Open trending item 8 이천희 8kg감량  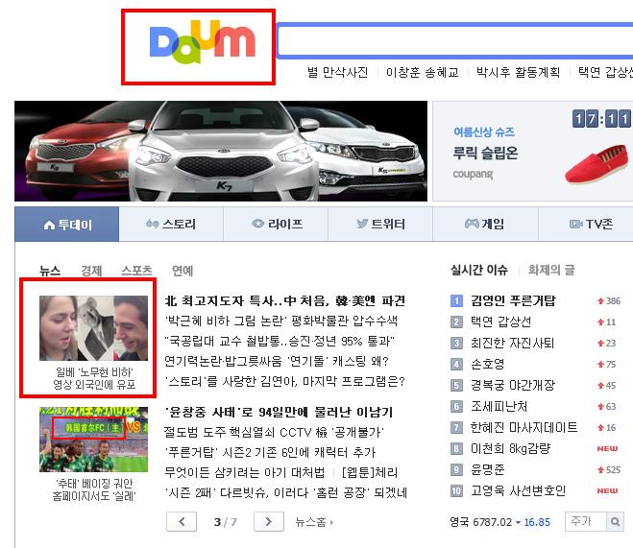point(510,448)
